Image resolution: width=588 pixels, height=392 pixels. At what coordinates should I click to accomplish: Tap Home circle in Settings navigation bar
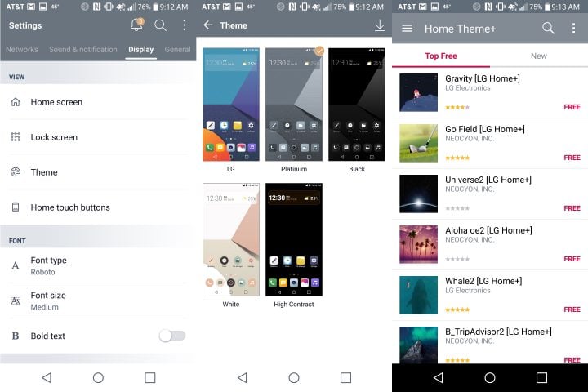click(98, 378)
